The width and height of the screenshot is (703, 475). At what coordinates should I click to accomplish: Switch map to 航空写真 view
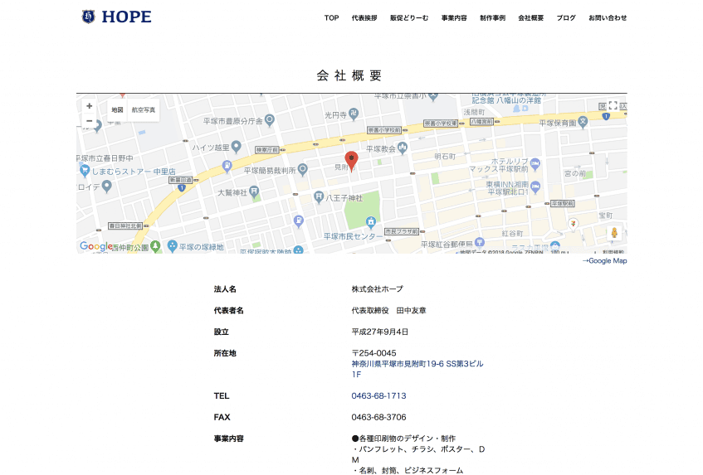(144, 109)
